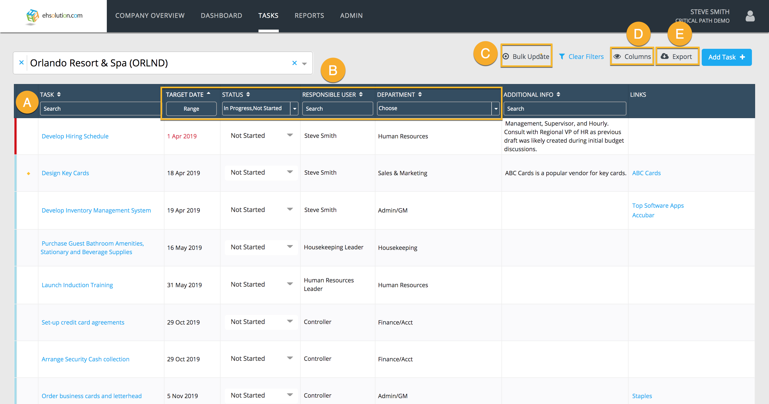Open Arrange Security Cash collection task
Image resolution: width=769 pixels, height=404 pixels.
click(x=85, y=359)
